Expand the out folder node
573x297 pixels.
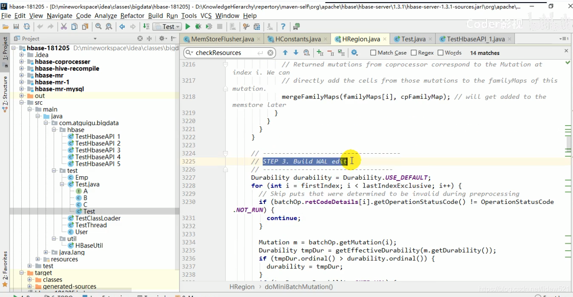tap(21, 96)
